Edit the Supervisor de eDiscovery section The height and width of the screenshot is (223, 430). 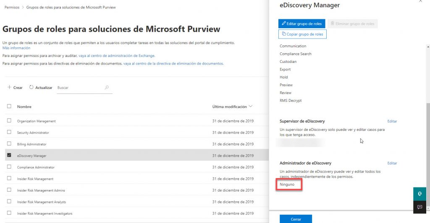[392, 121]
